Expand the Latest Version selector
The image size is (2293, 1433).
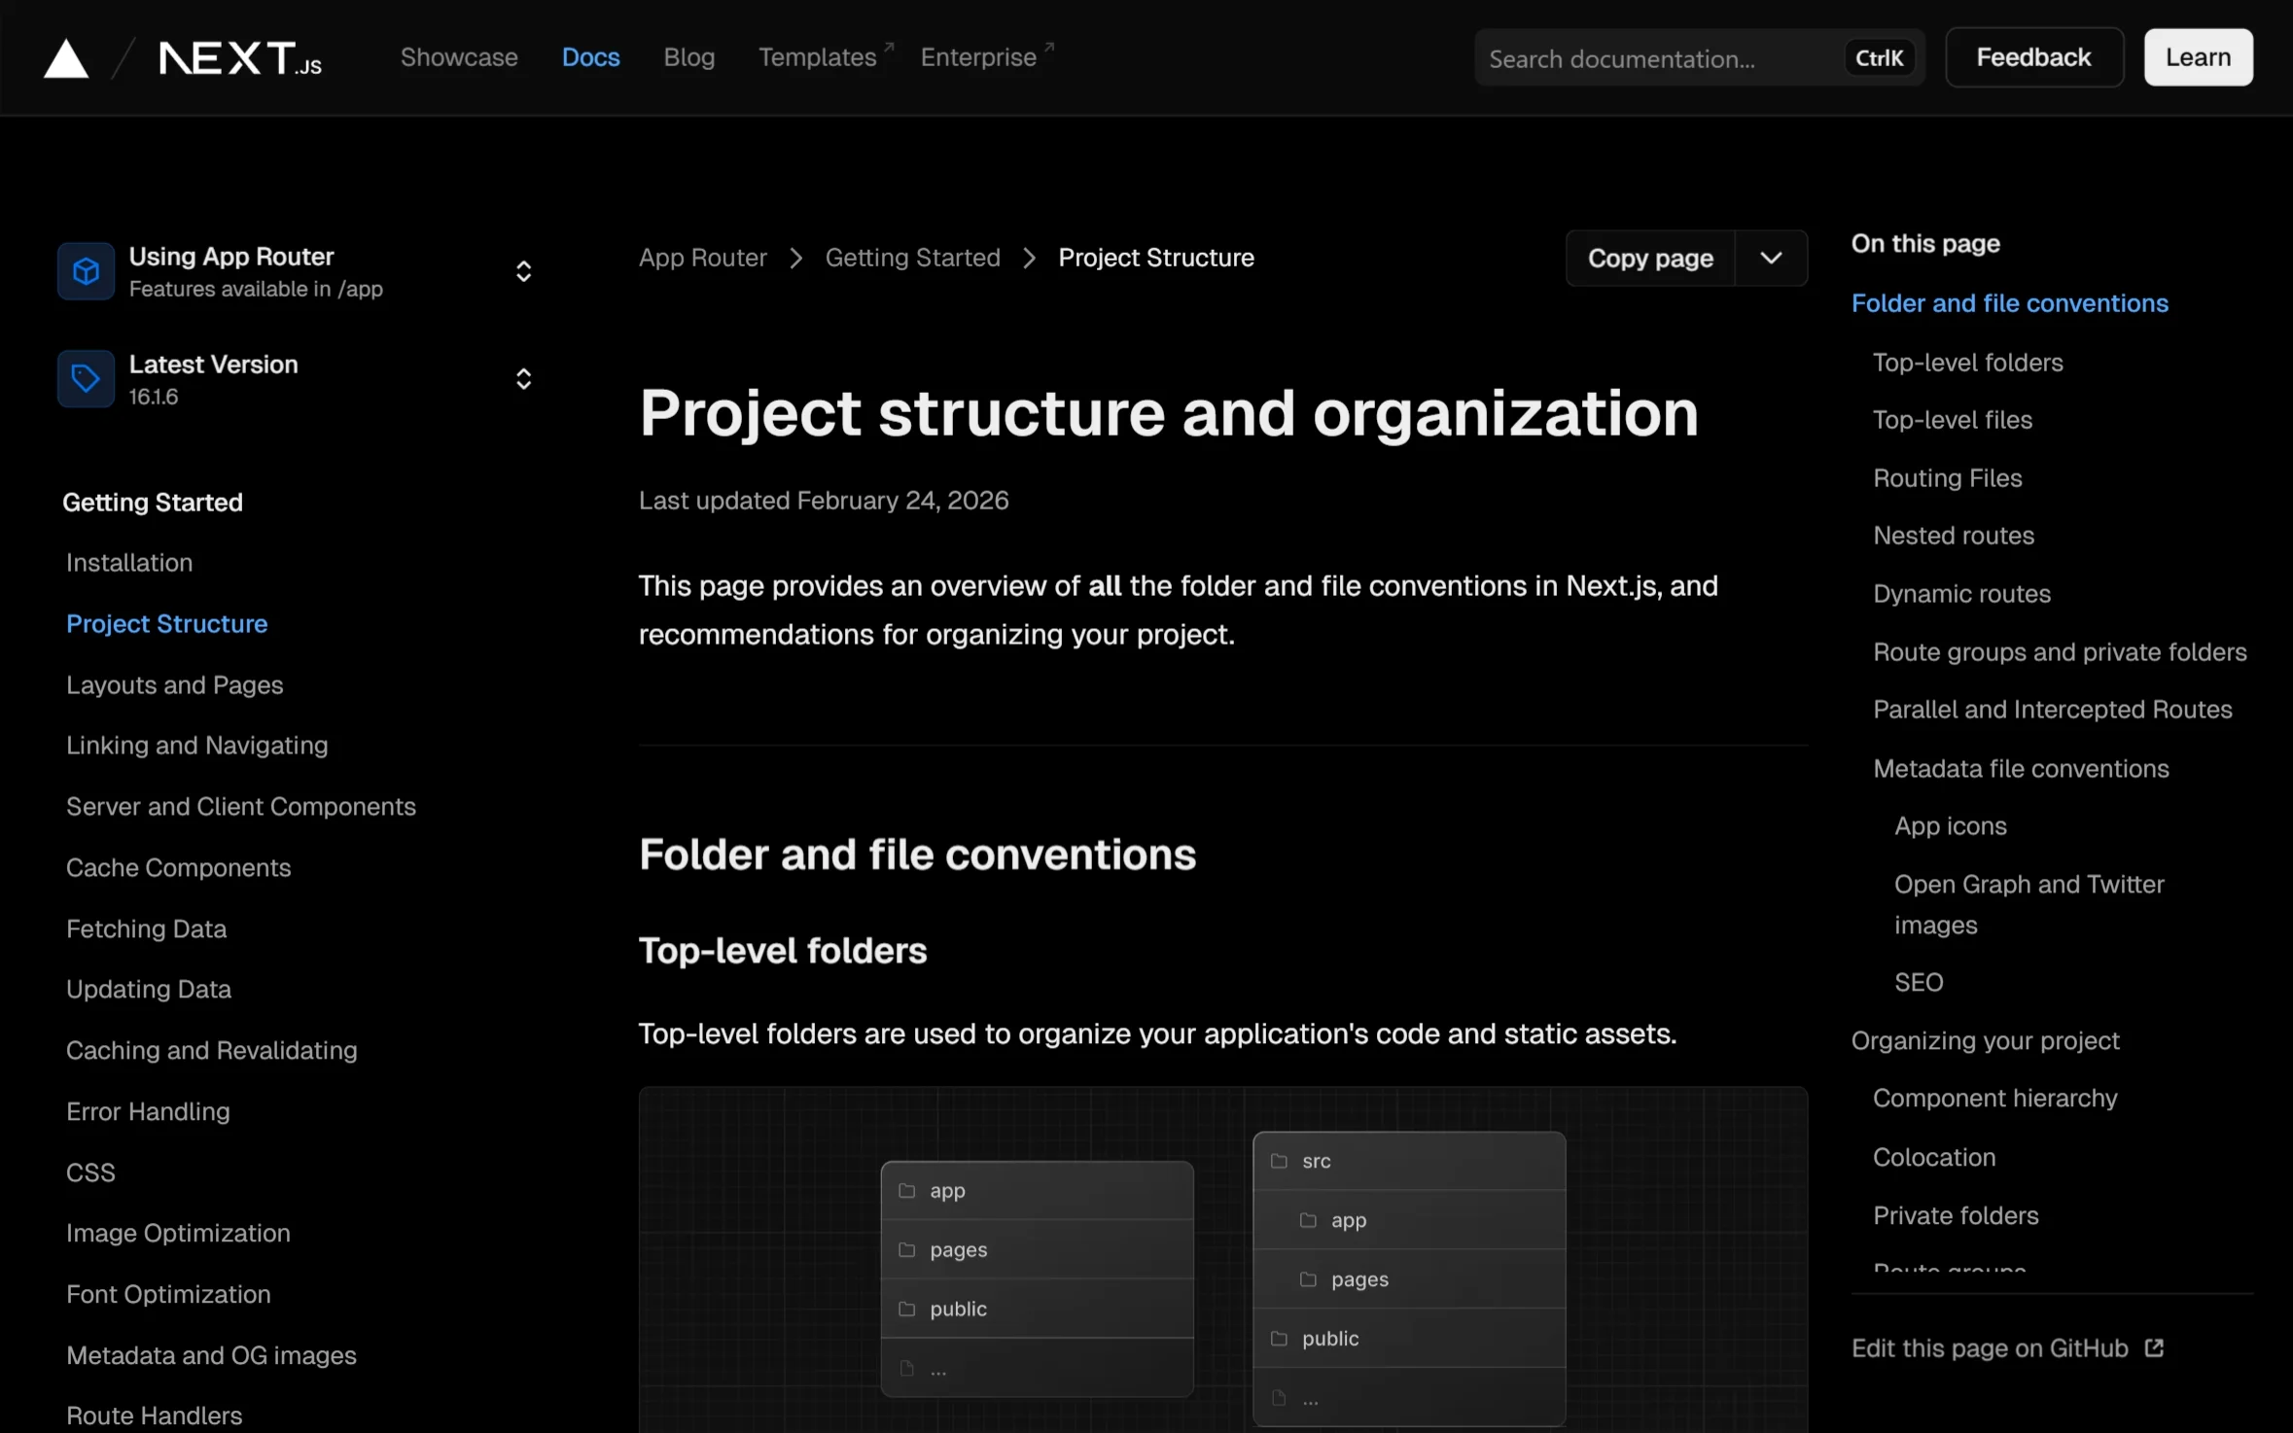point(523,378)
